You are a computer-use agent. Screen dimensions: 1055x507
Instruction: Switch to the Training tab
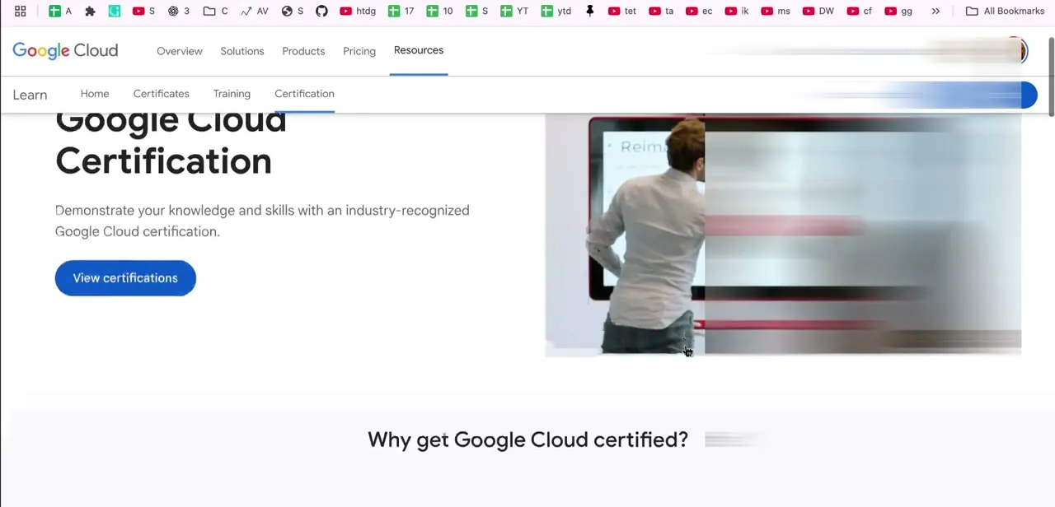tap(232, 94)
